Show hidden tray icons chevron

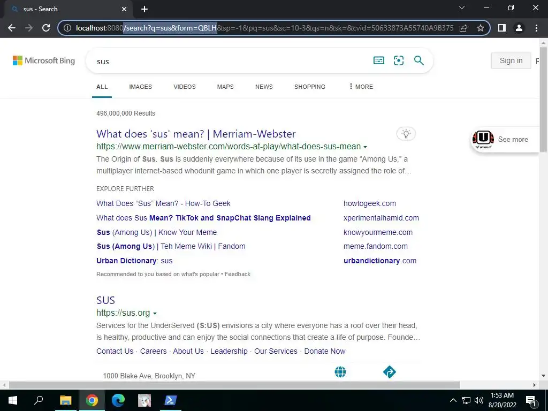(x=453, y=400)
